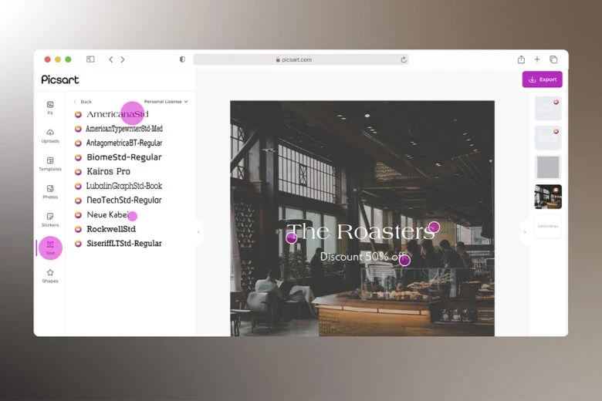
Task: Toggle the Safari sidebar panel
Action: pyautogui.click(x=90, y=59)
